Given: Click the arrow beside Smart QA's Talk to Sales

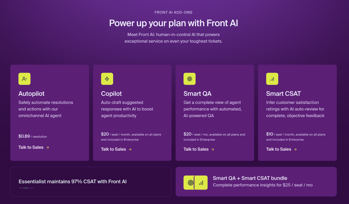Looking at the screenshot, I should click(213, 149).
